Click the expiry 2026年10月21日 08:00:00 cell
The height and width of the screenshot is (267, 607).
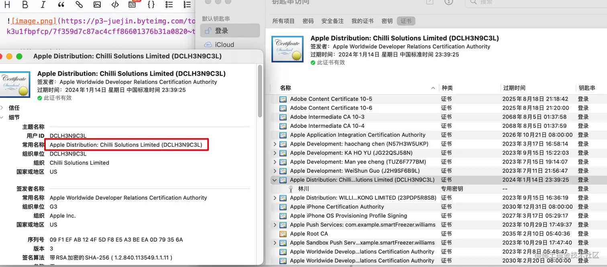538,135
